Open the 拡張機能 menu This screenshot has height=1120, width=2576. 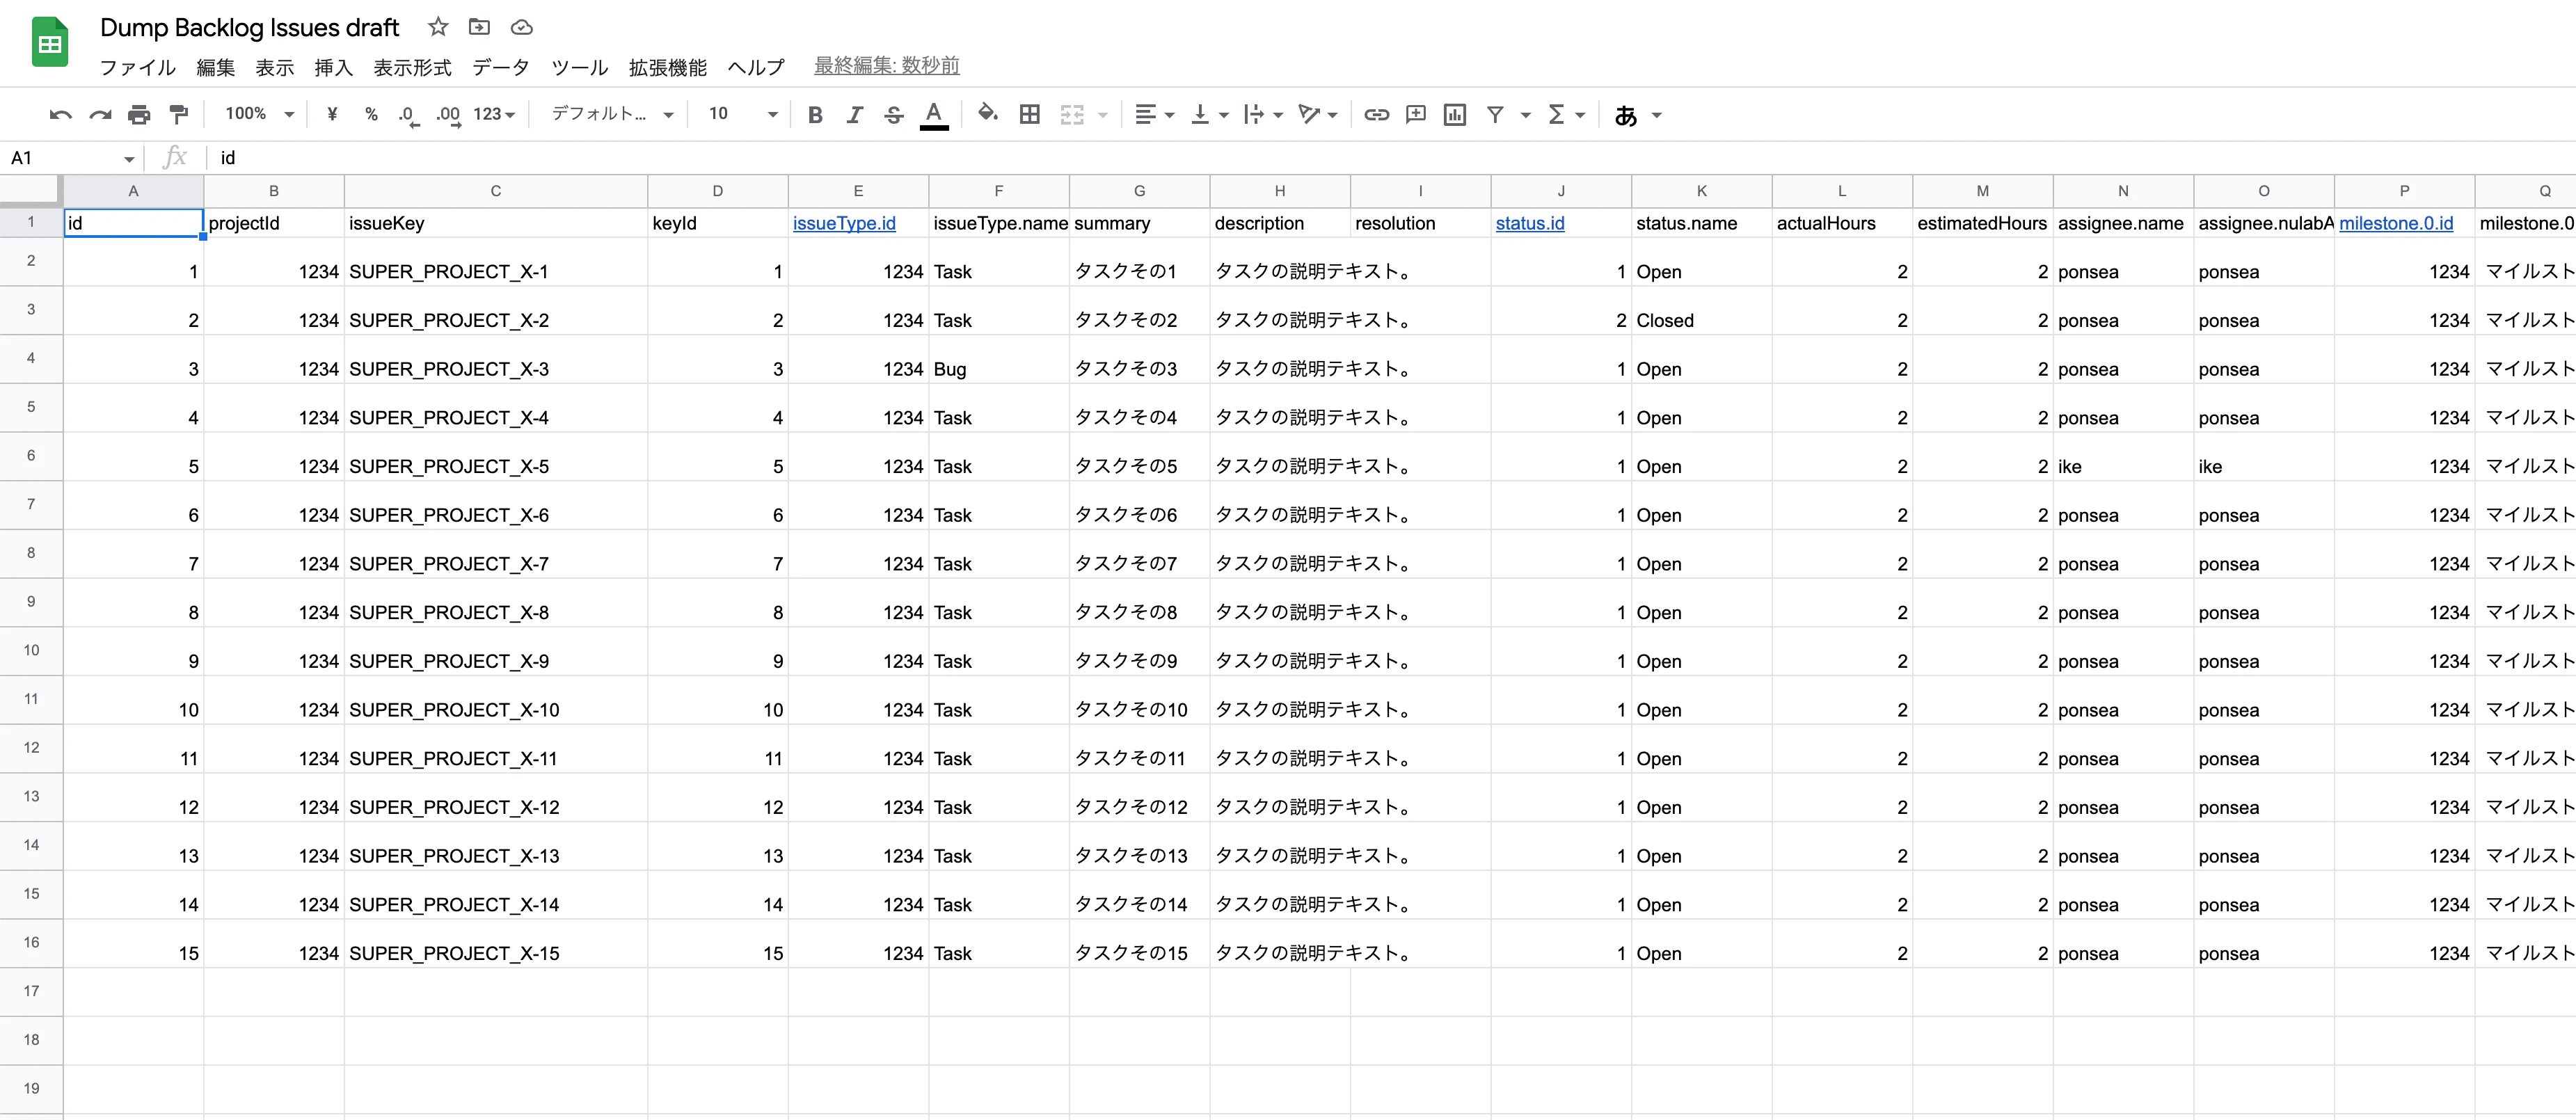667,67
